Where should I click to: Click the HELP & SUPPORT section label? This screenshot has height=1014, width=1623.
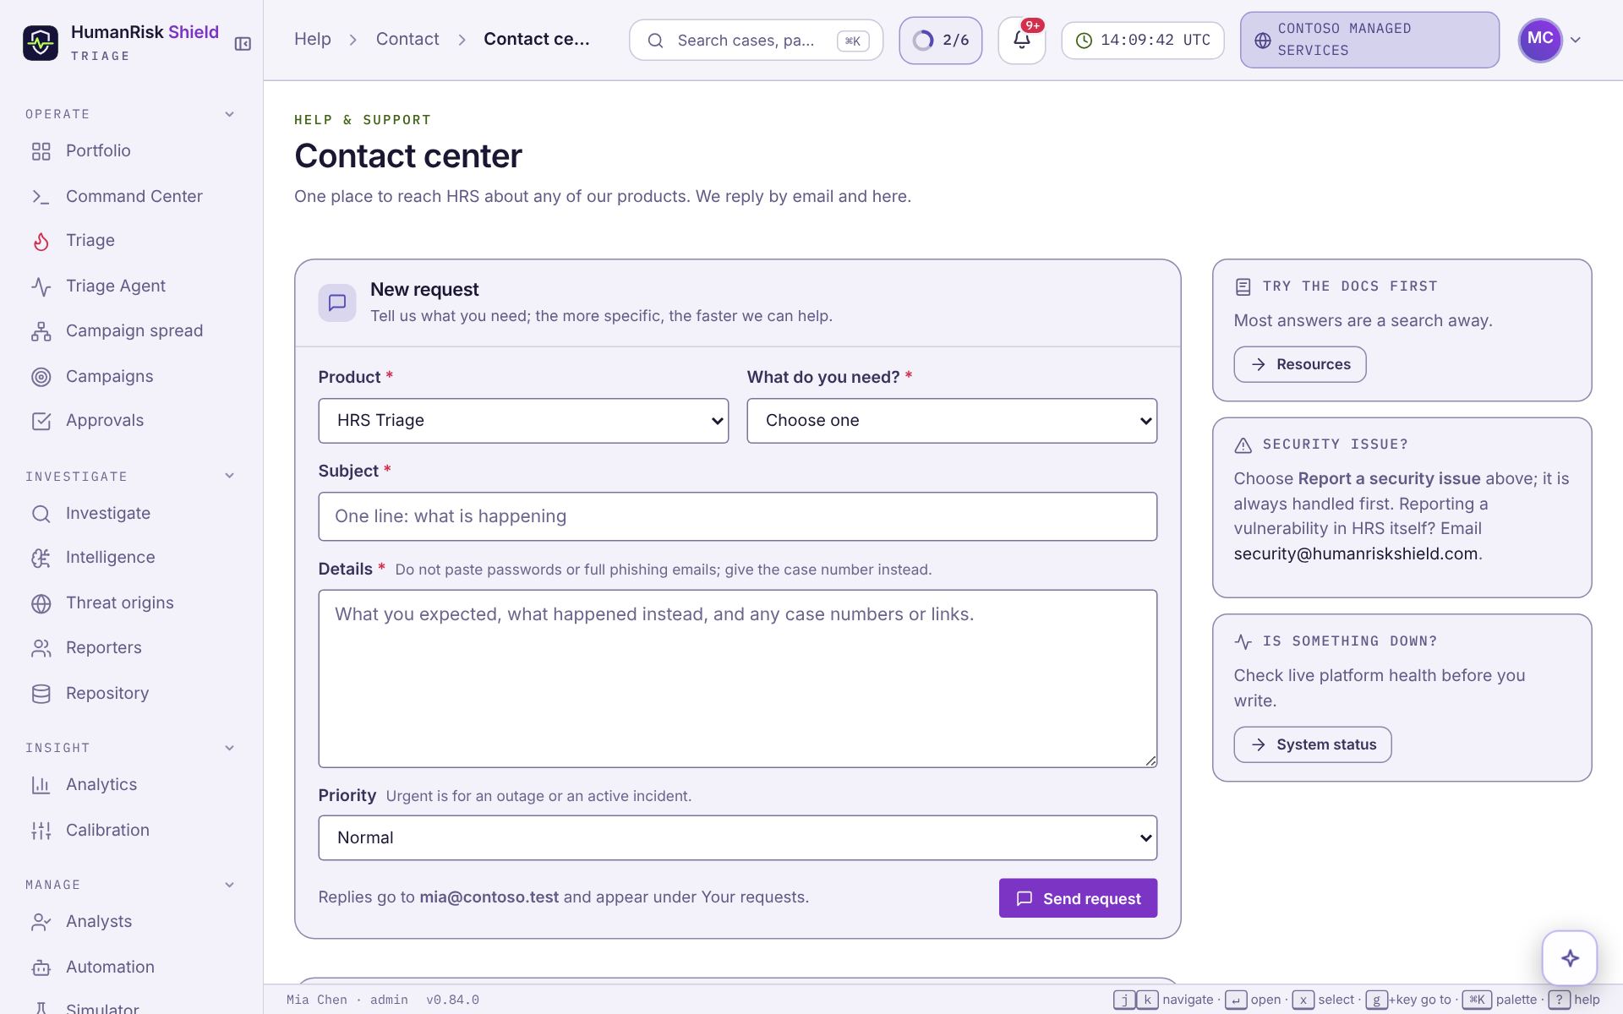coord(363,120)
